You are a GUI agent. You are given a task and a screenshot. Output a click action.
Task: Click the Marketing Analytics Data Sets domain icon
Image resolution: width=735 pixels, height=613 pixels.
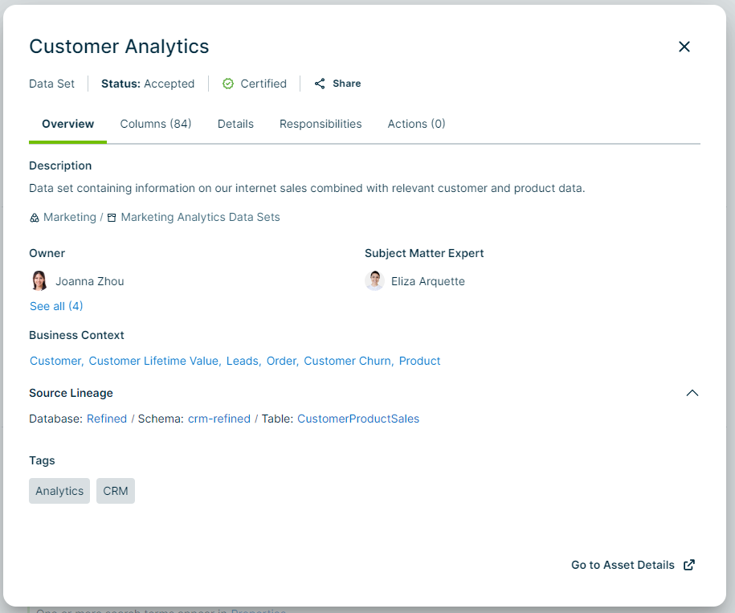coord(112,218)
